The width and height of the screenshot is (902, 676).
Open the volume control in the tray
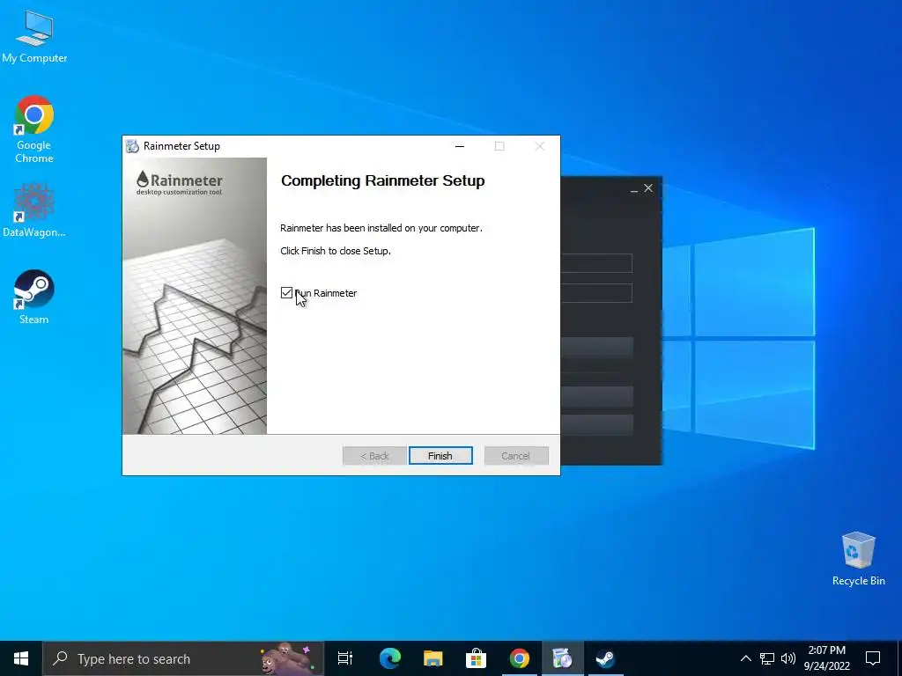point(788,658)
